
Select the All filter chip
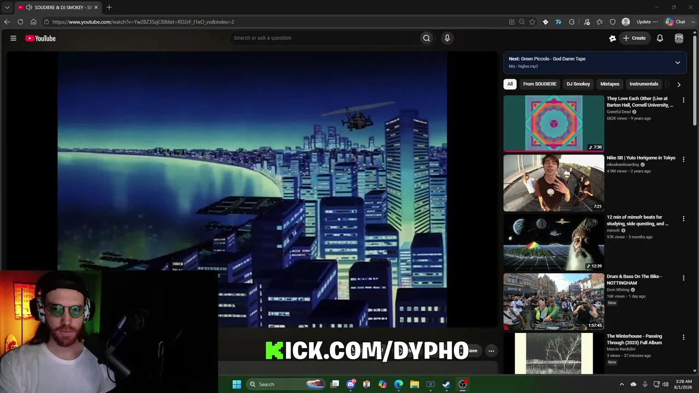510,84
